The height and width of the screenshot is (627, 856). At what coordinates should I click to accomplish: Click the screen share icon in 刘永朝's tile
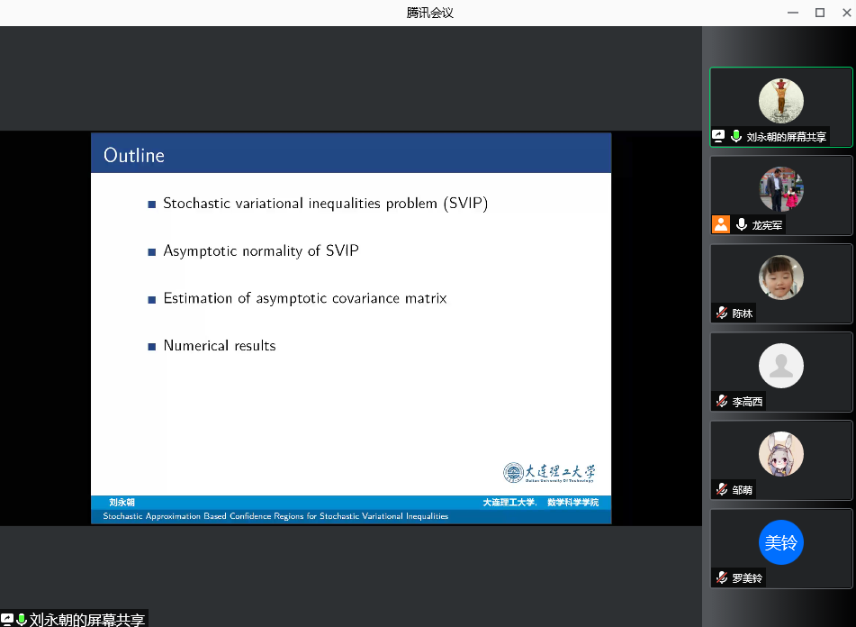[719, 137]
